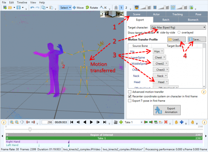Viewport: 208px width, 152px height.
Task: Click the Export Animation button
Action: [167, 110]
